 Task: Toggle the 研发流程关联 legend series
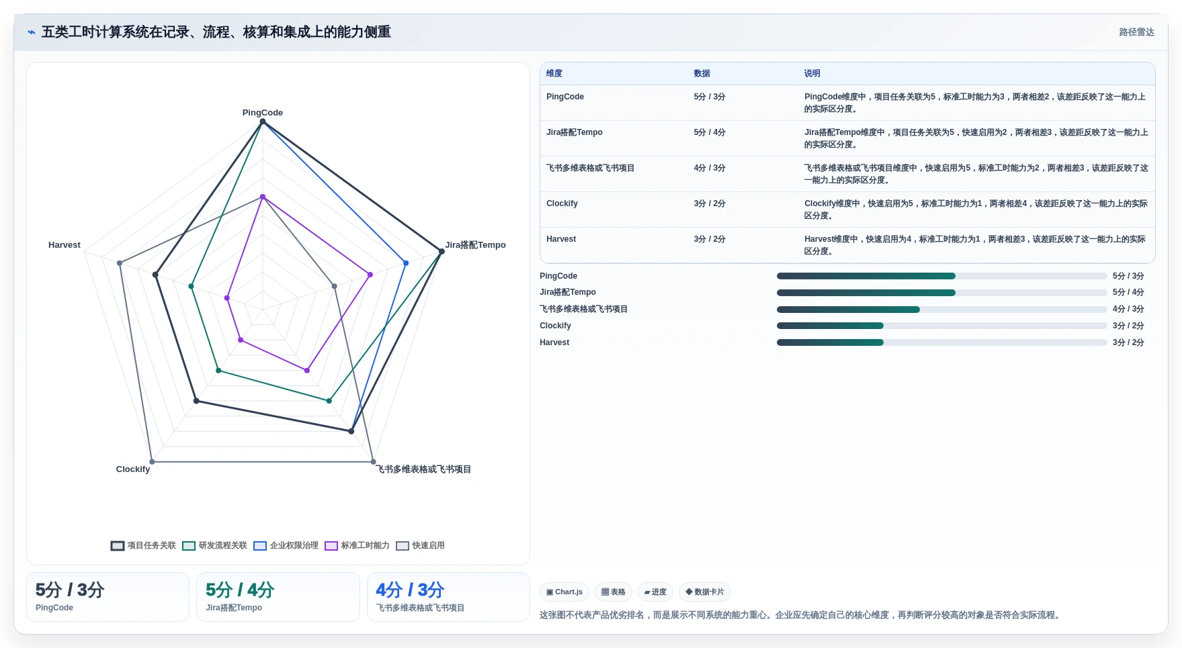tap(214, 545)
